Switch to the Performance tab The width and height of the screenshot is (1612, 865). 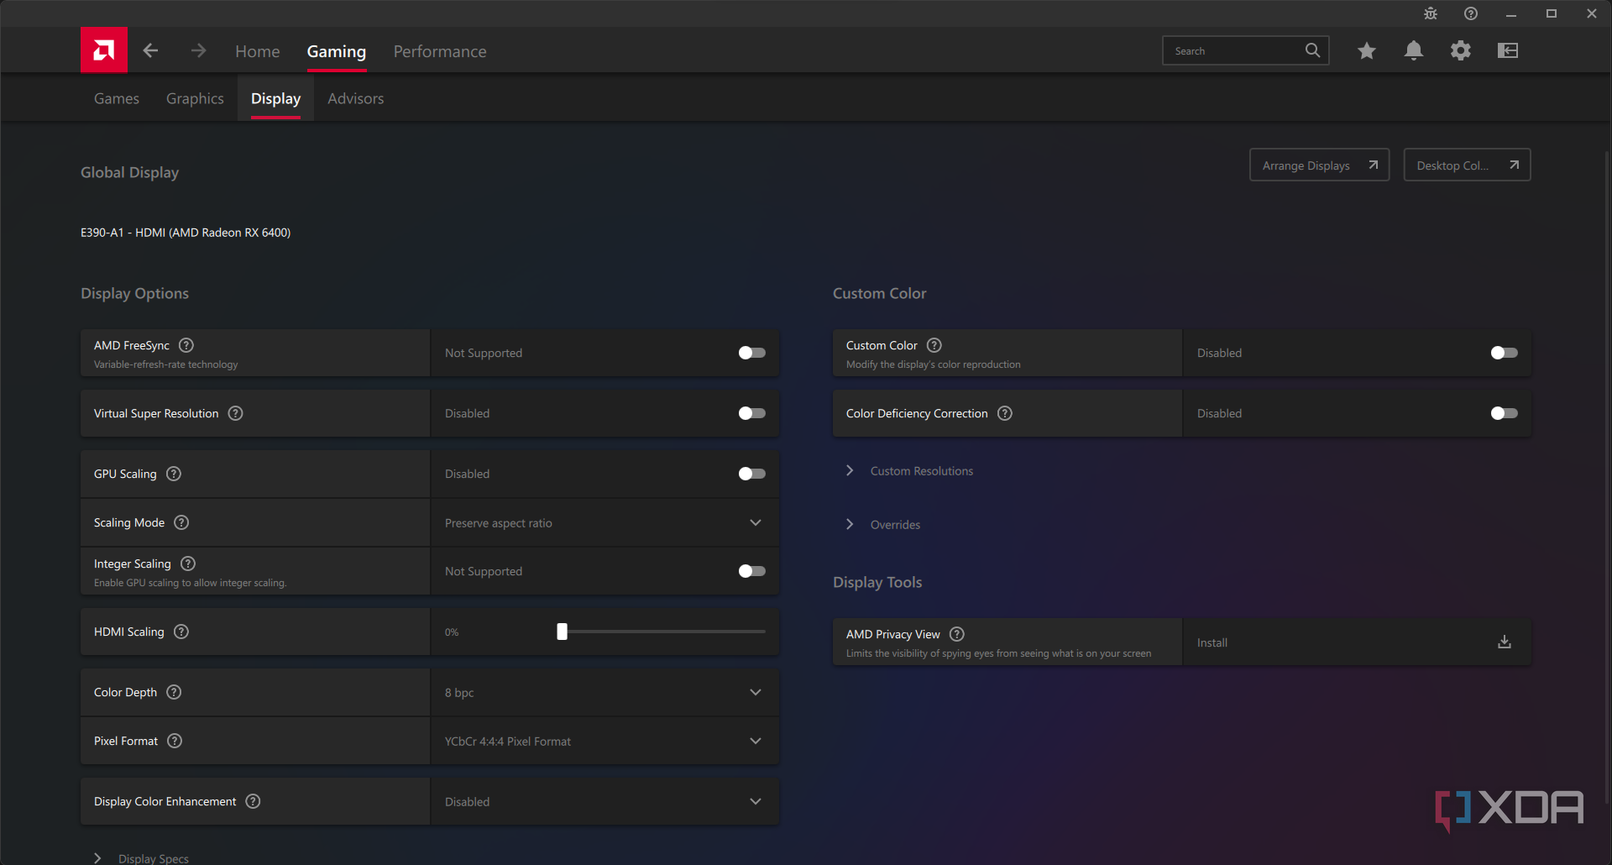tap(440, 51)
